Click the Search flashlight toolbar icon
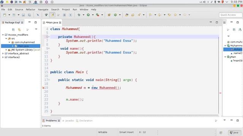 [139, 15]
